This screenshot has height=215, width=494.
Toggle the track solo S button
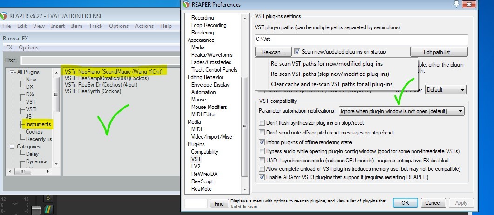click(x=48, y=198)
